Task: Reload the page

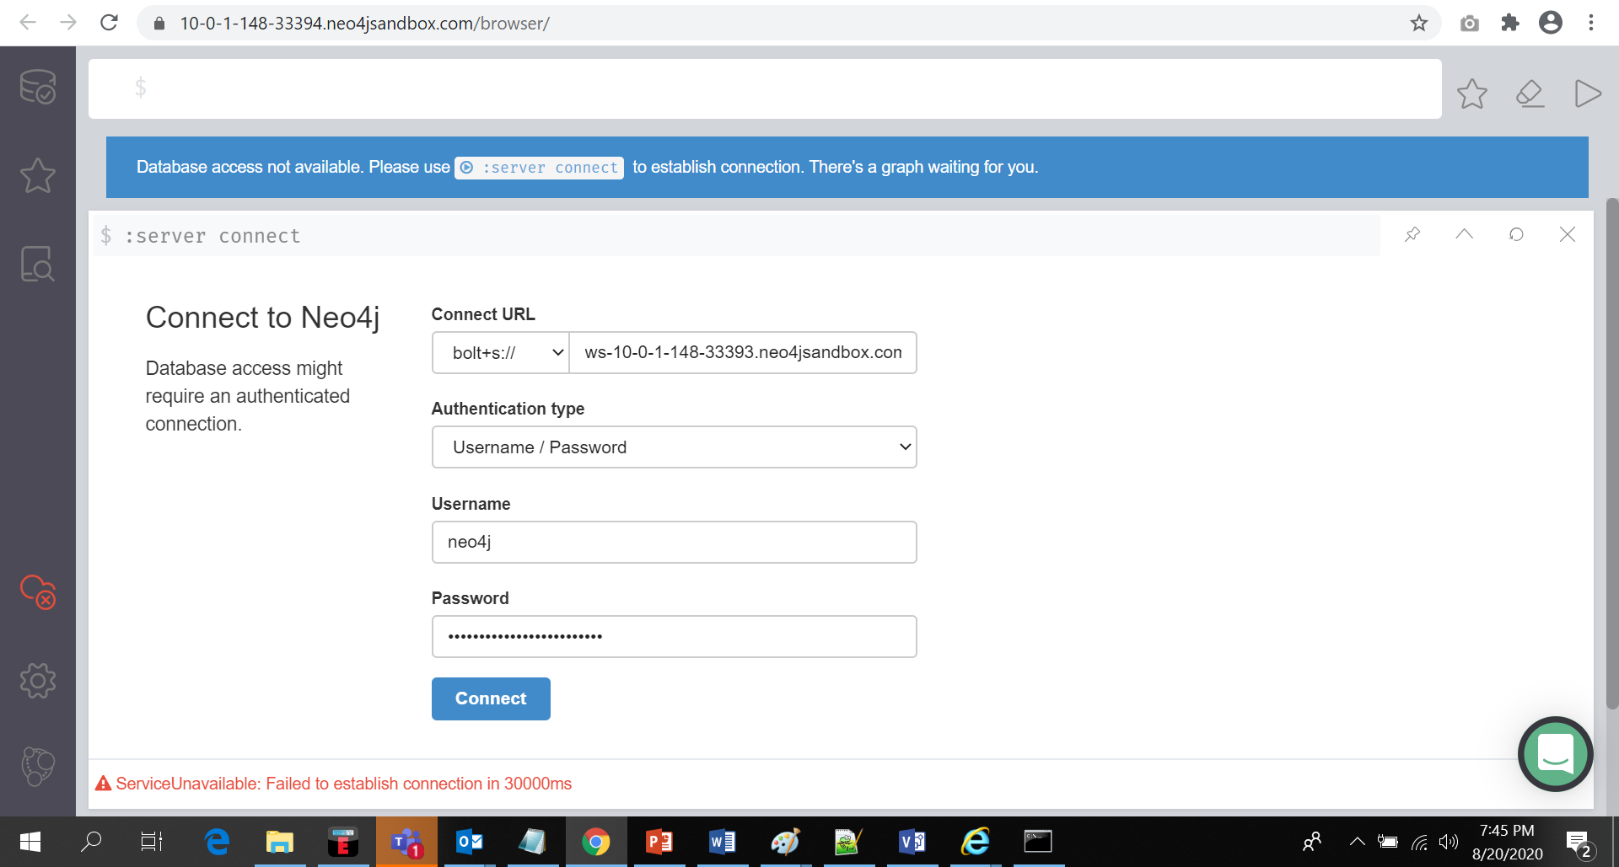Action: [x=109, y=23]
